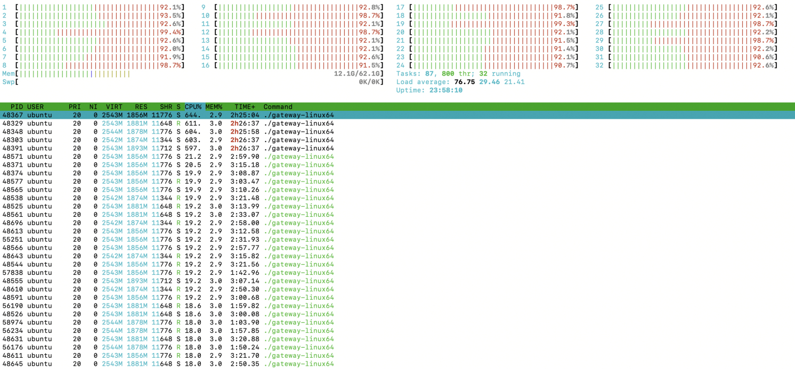Select process row with PID 48643

pyautogui.click(x=397, y=256)
